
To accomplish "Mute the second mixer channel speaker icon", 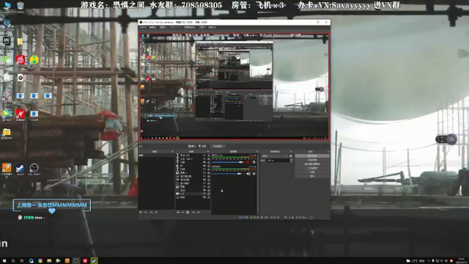I will point(248,174).
